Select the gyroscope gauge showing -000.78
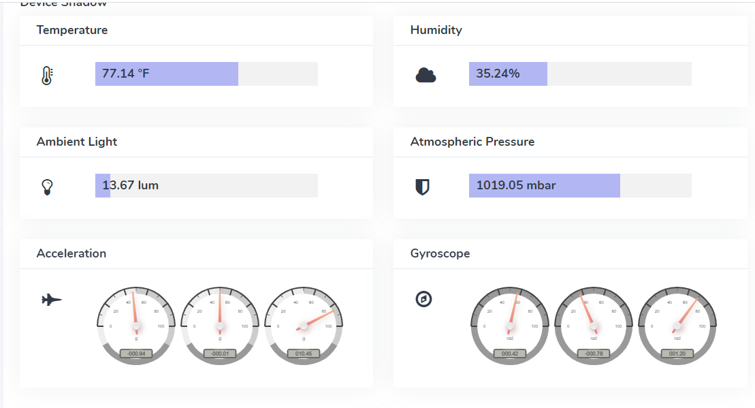Viewport: 755px width, 408px height. [x=594, y=324]
